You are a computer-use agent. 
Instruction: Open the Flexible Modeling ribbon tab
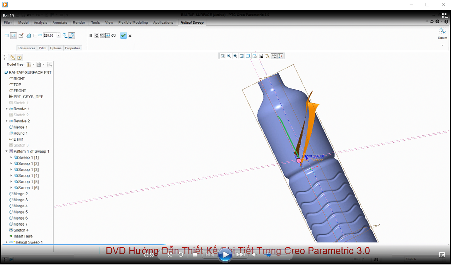pos(133,22)
